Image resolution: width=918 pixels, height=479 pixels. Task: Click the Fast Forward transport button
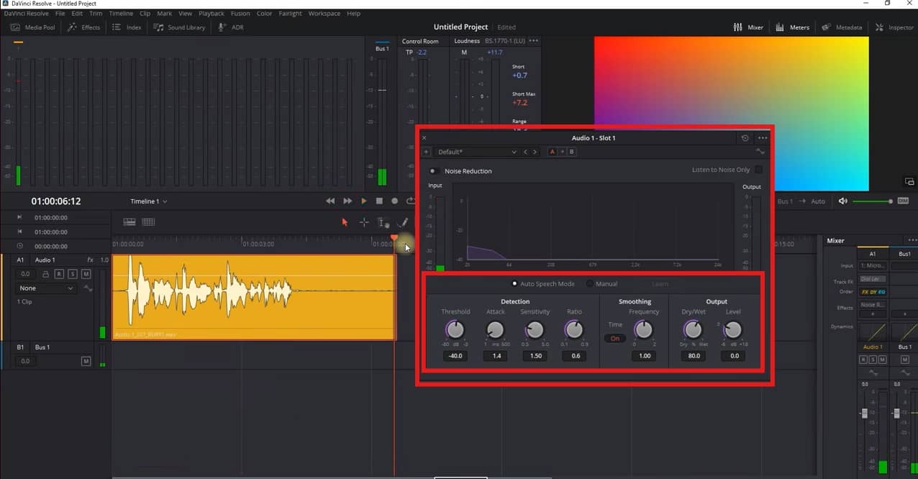347,201
